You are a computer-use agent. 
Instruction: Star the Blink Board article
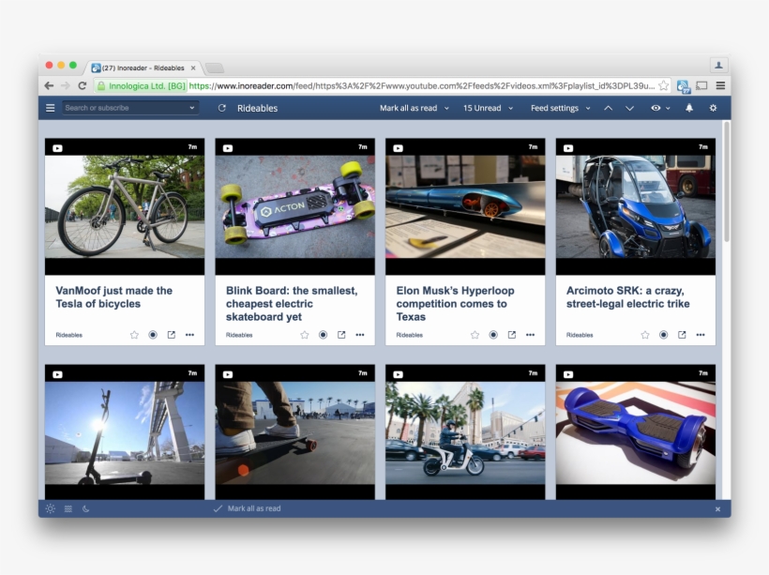click(x=305, y=335)
